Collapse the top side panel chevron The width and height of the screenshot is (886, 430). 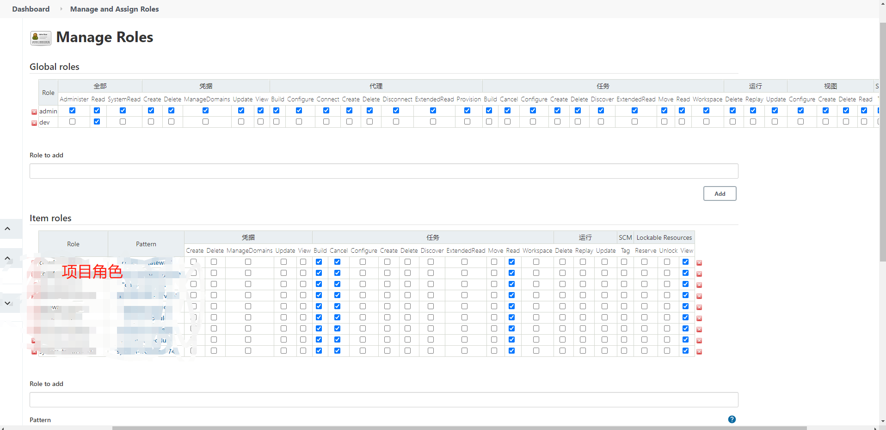(x=8, y=229)
